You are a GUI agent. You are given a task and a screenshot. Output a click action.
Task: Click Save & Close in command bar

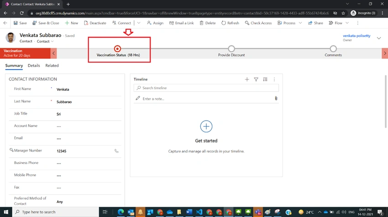(x=46, y=23)
